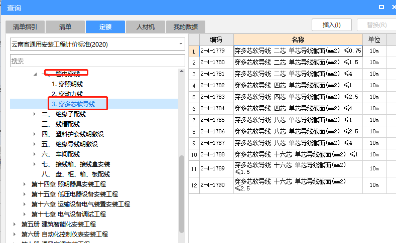Open the 清单 tab
This screenshot has width=396, height=243.
tap(65, 27)
